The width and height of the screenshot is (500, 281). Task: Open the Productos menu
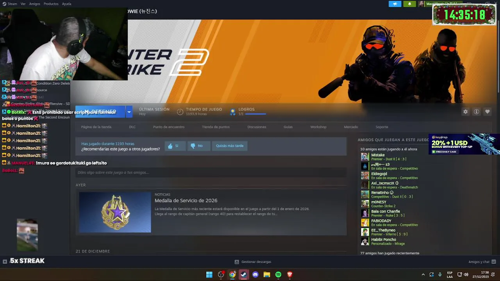[x=51, y=4]
